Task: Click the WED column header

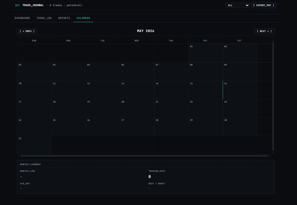Action: pyautogui.click(x=137, y=40)
